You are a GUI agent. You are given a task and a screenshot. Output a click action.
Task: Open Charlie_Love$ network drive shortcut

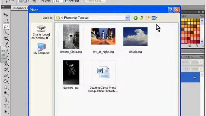[42, 32]
